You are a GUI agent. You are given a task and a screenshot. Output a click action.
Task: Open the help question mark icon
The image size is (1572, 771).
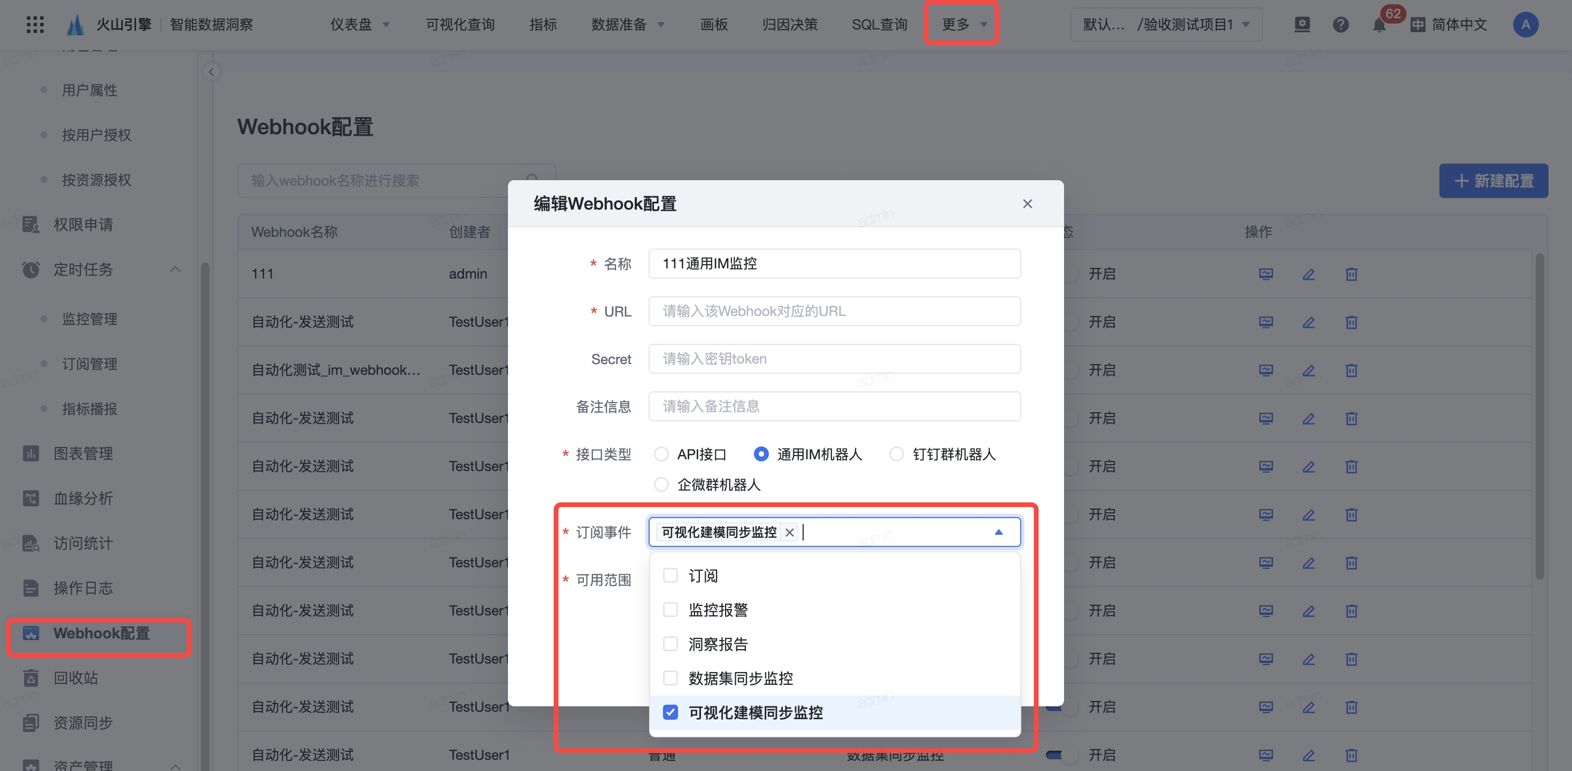coord(1340,25)
